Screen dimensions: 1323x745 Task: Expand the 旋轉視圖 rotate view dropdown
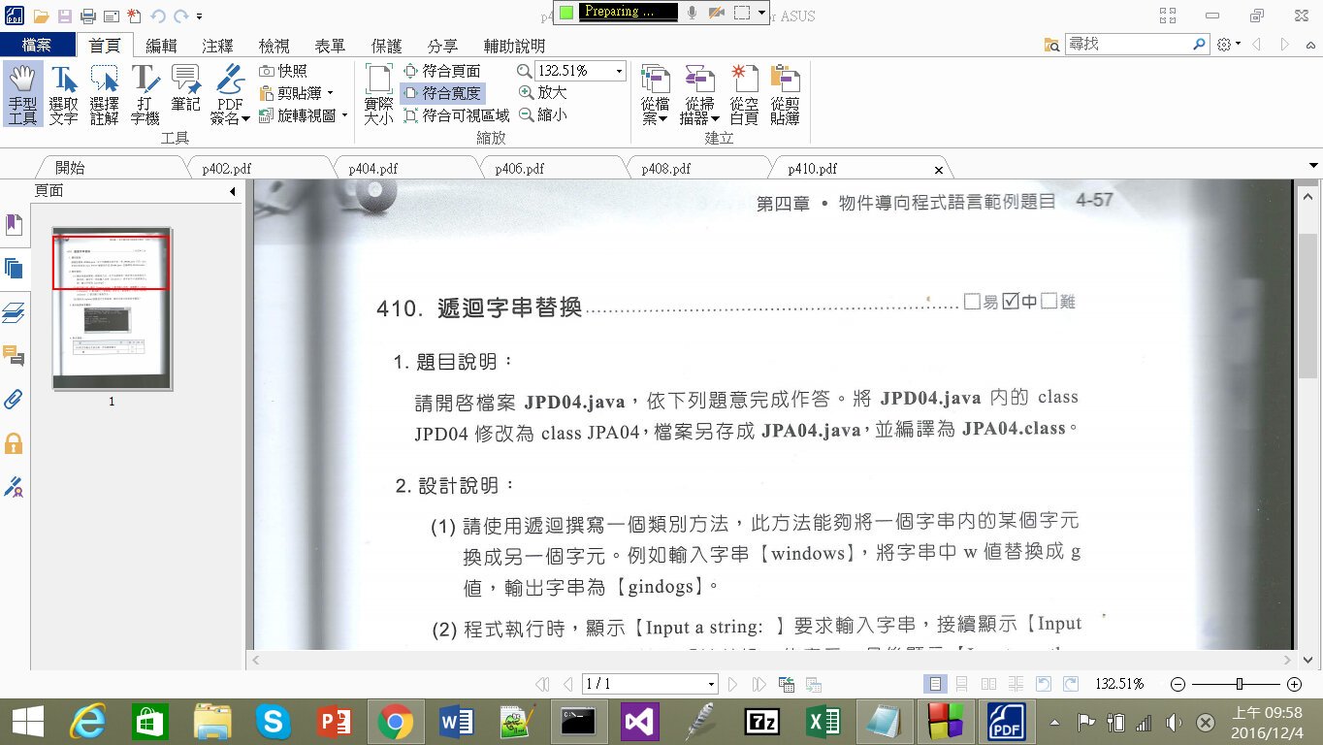coord(344,115)
